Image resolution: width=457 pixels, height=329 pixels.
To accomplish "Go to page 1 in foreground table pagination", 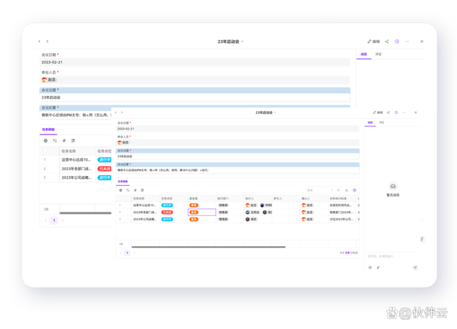I will tap(127, 252).
